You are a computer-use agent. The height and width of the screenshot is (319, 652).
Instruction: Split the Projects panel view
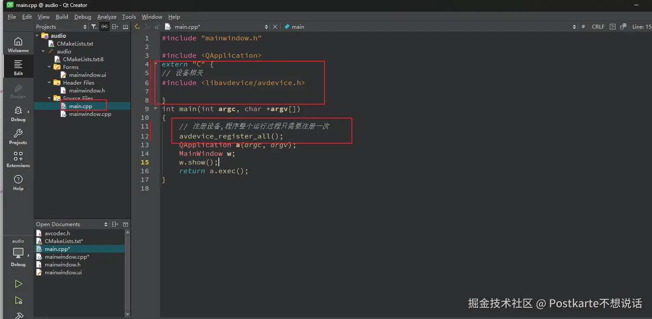tap(115, 27)
